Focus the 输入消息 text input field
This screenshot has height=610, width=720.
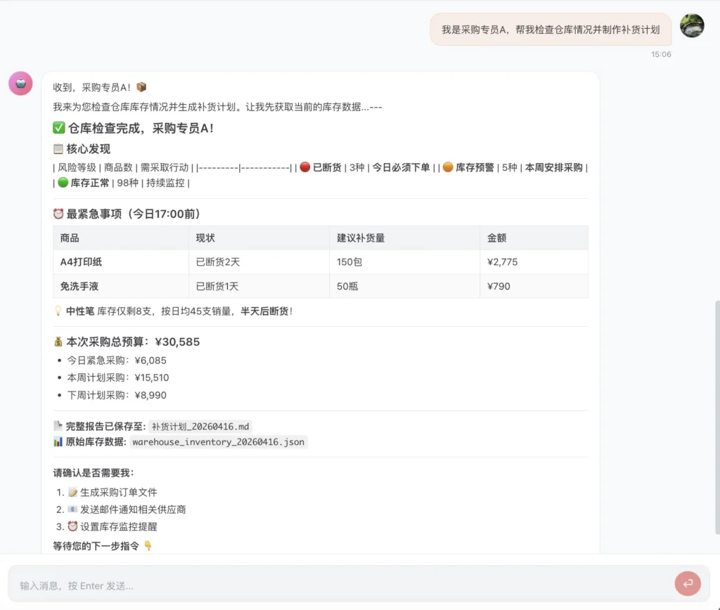coord(337,585)
